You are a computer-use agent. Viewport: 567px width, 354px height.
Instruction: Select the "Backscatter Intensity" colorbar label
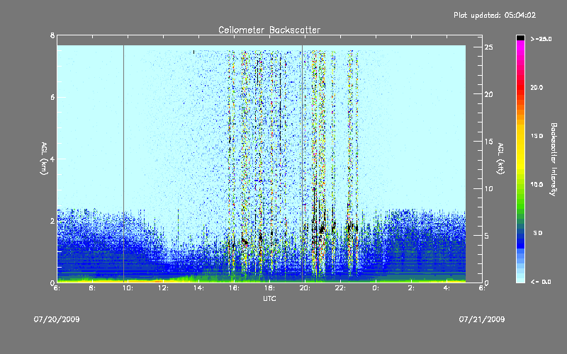pyautogui.click(x=554, y=159)
